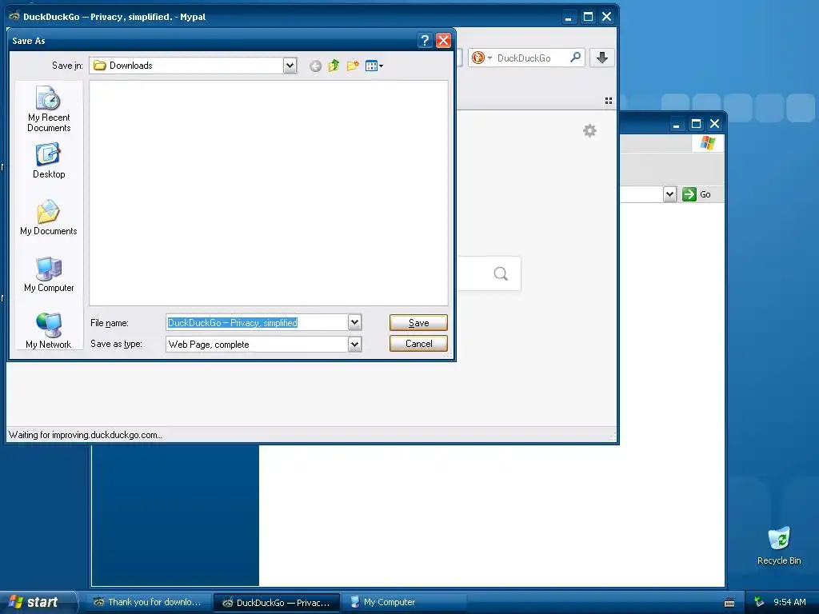This screenshot has height=614, width=819.
Task: Click the network tray icon near clock
Action: pyautogui.click(x=759, y=602)
